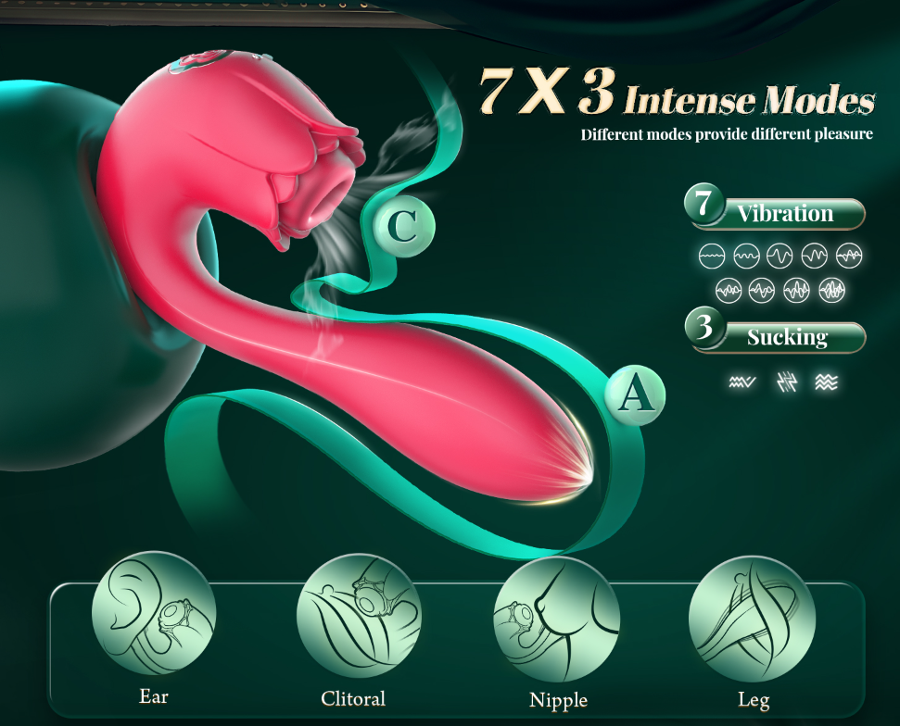Click the rose emblem on the device top

tap(200, 61)
